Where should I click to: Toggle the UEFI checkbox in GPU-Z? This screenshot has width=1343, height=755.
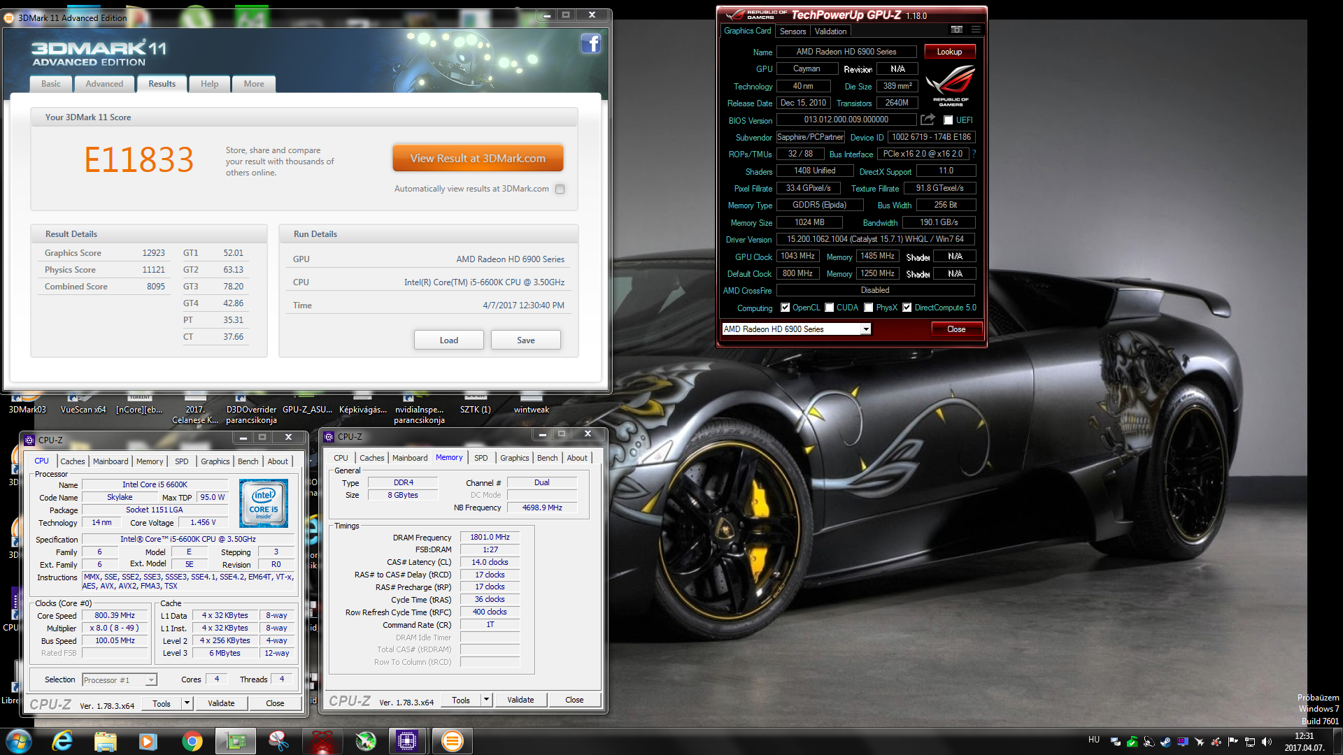(x=948, y=120)
